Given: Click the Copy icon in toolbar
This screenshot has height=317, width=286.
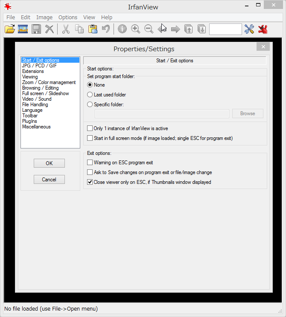Looking at the screenshot, I should tap(79, 29).
